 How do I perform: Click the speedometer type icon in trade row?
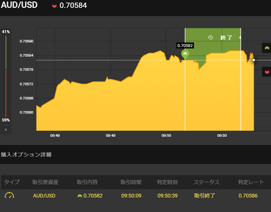coord(9,195)
